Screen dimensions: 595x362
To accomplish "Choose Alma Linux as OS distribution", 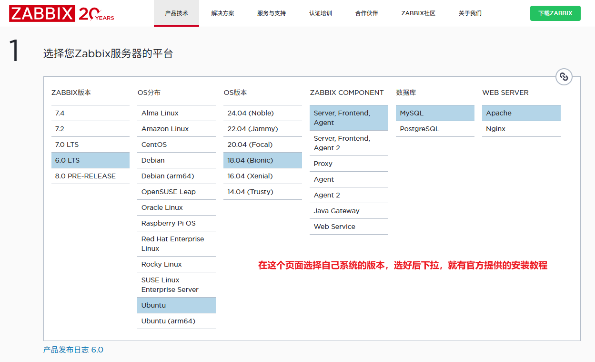I will [x=176, y=113].
